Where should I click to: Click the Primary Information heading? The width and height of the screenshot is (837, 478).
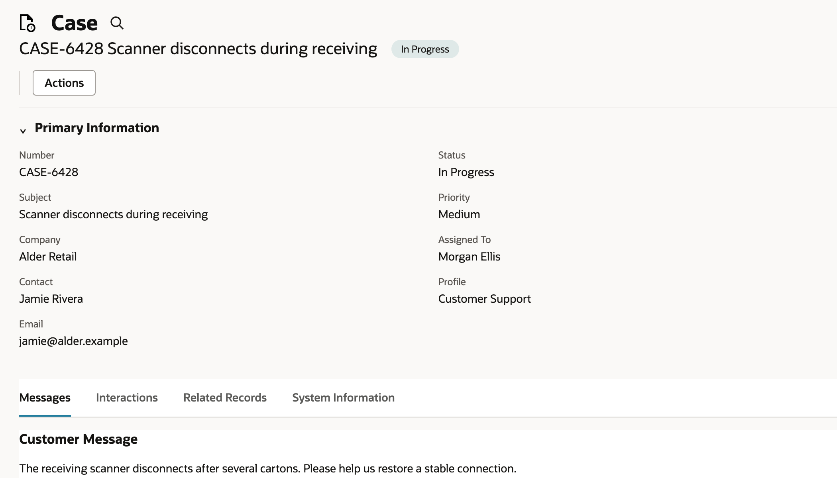[97, 128]
